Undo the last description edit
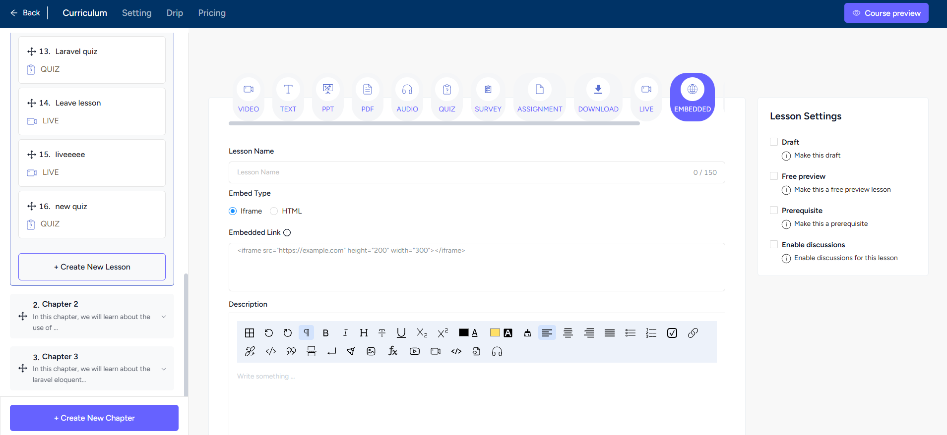This screenshot has width=947, height=435. click(268, 333)
